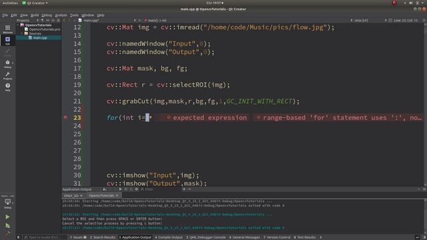
Task: Click the zoom in plus in output pane
Action: point(184,189)
